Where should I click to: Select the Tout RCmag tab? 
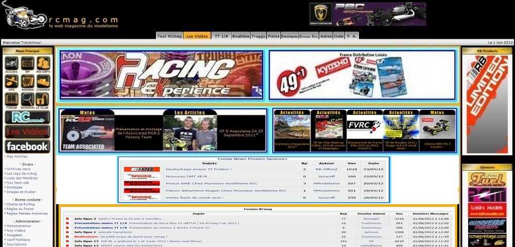[169, 36]
